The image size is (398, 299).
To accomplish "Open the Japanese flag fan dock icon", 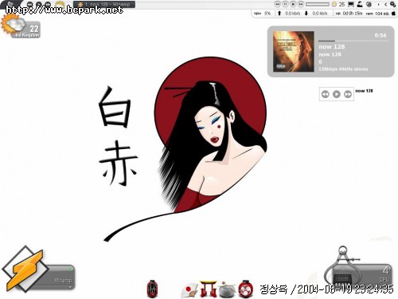I will tap(189, 289).
